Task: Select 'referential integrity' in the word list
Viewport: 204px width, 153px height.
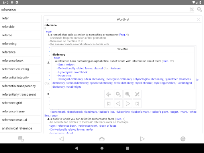Action: tap(20, 78)
